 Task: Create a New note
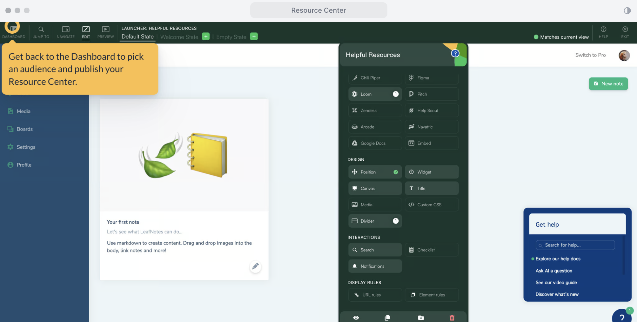click(x=608, y=84)
